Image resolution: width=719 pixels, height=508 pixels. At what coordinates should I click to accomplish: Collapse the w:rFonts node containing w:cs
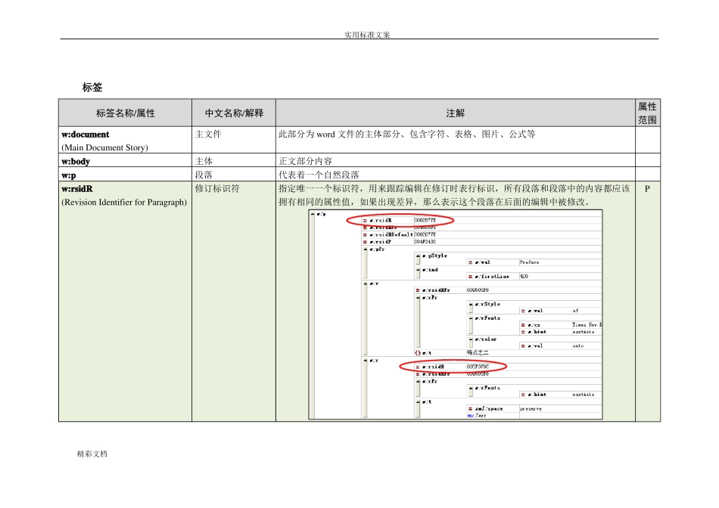click(x=471, y=318)
